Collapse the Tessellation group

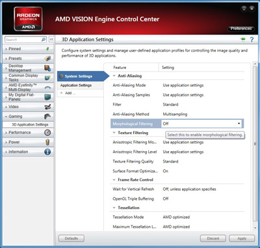pos(114,208)
